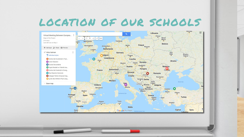Open the map title options menu
244x137 pixels.
click(x=73, y=35)
